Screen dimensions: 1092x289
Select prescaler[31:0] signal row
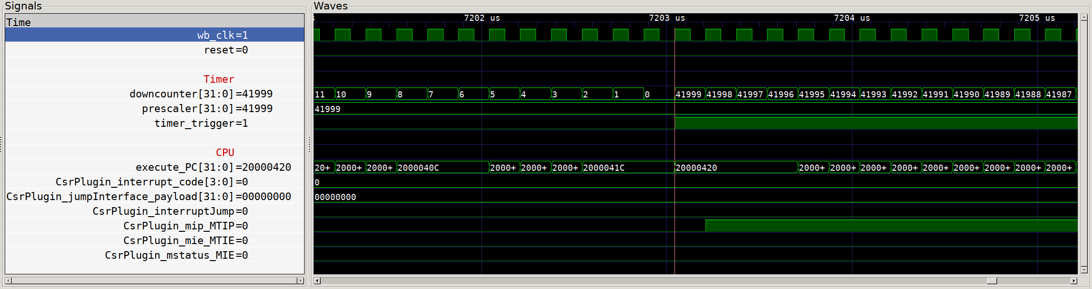pos(155,108)
